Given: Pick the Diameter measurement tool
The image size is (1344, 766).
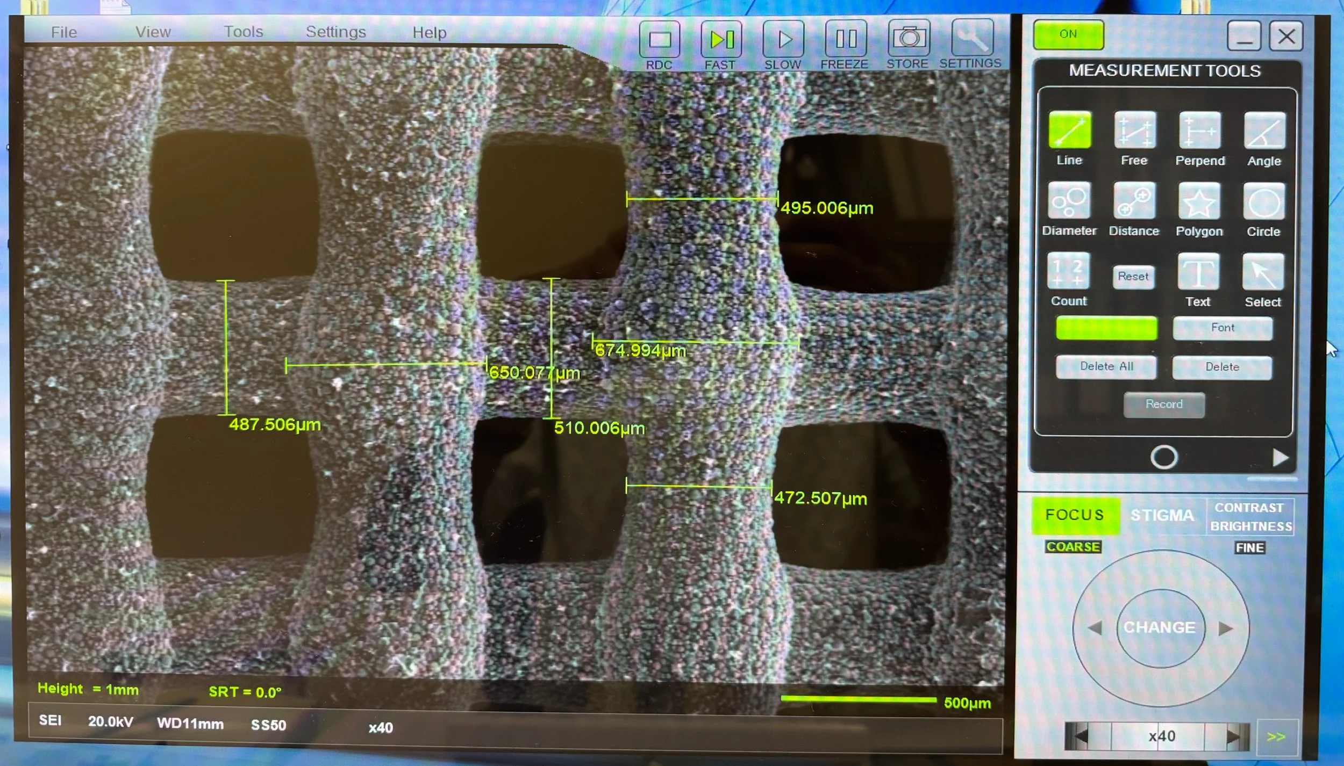Looking at the screenshot, I should (1069, 201).
